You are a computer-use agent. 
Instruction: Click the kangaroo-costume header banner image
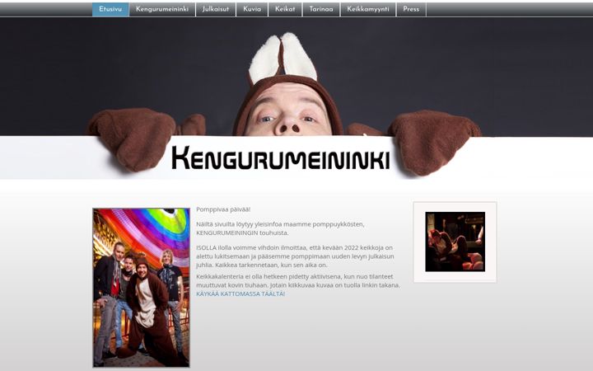(296, 98)
